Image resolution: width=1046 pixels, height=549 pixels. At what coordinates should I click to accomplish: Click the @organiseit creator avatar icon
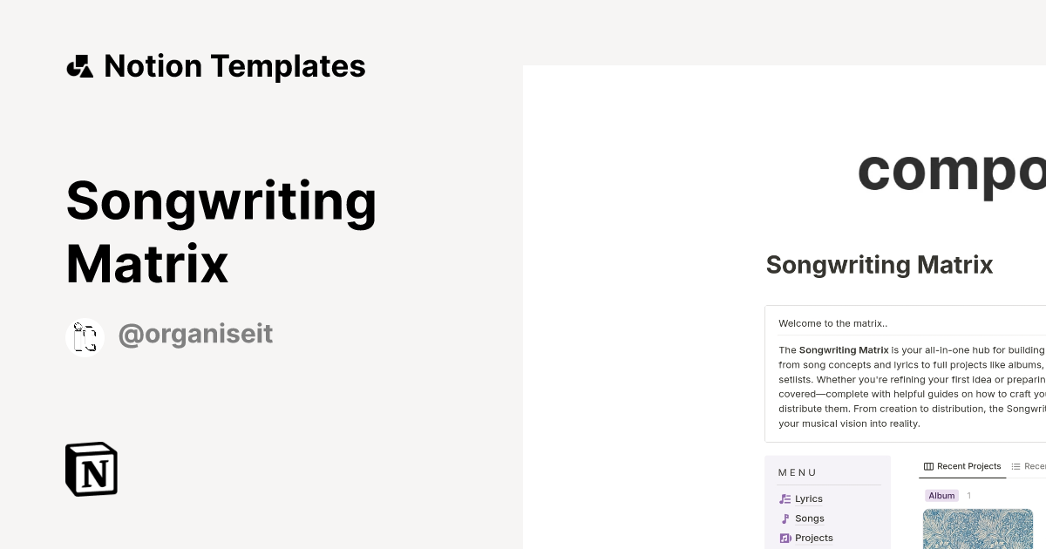(85, 336)
